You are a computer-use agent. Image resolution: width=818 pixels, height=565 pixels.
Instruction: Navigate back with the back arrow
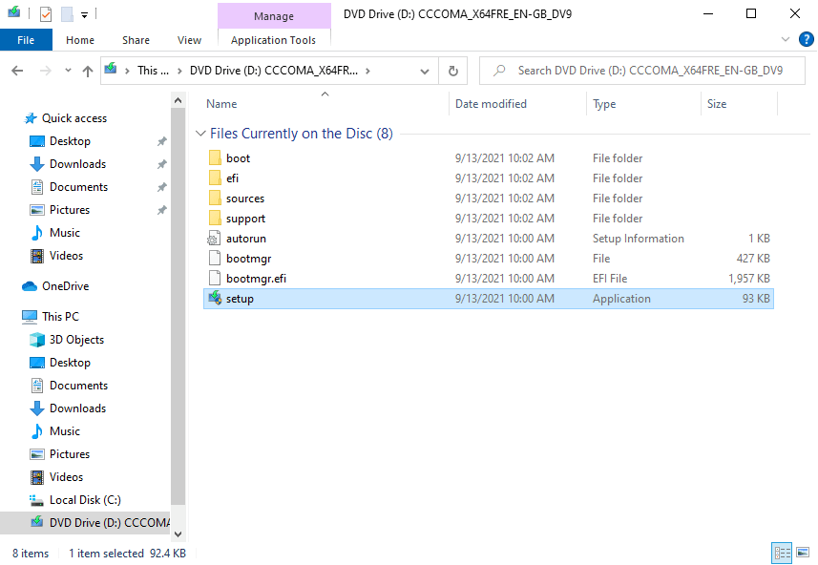tap(17, 71)
